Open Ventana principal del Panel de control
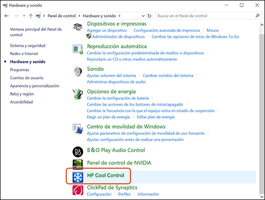The image size is (265, 200). (x=36, y=32)
